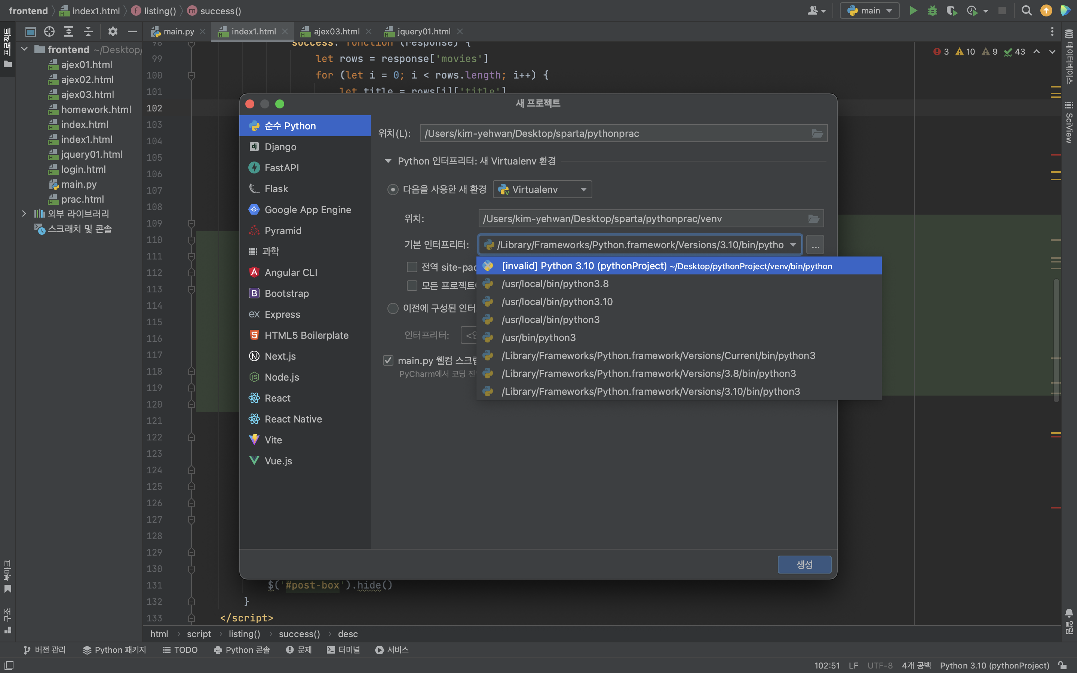
Task: Close the base interpreter dropdown arrow
Action: pos(793,245)
